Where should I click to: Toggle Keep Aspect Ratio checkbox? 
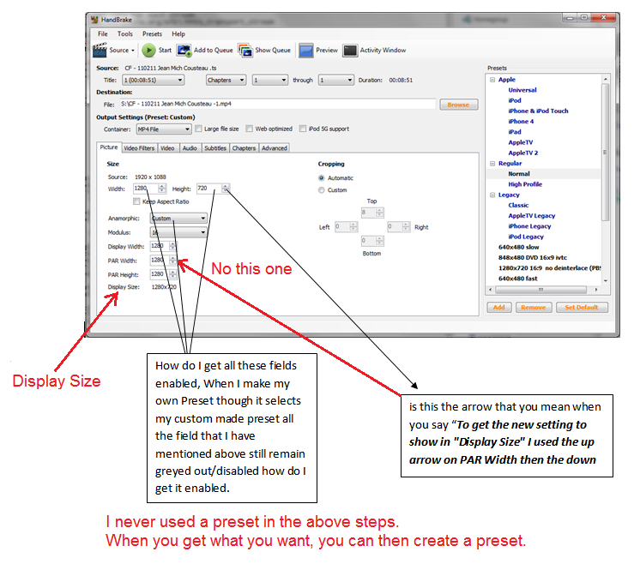pyautogui.click(x=136, y=201)
